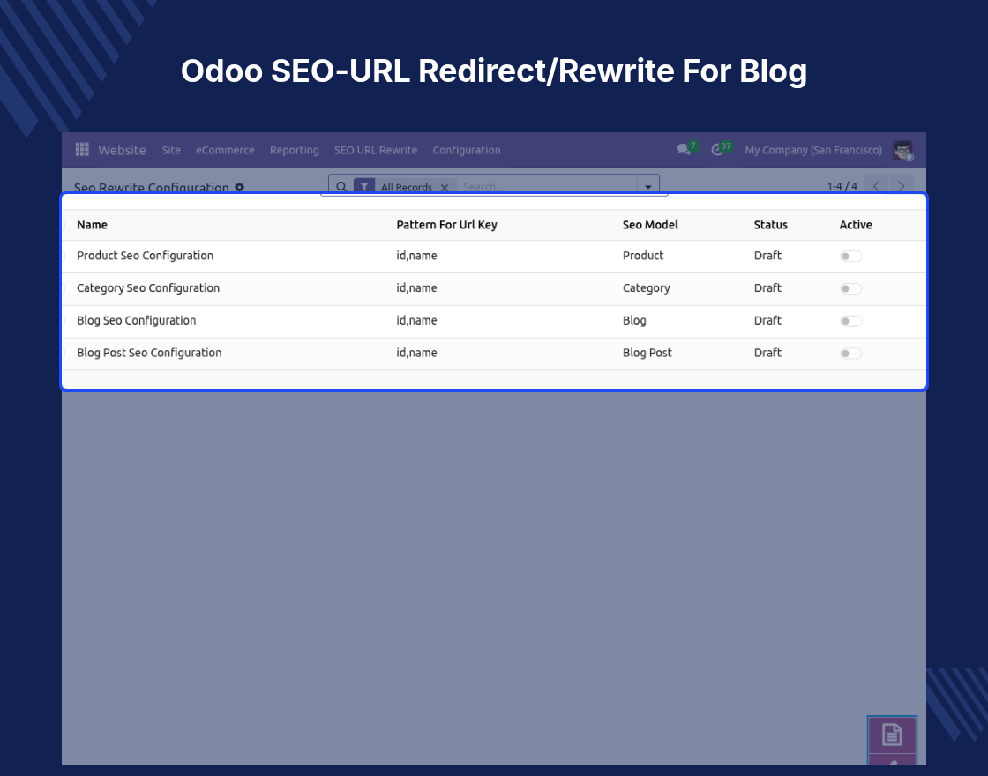Click Draft status in Blog Post Seo Configuration row
This screenshot has width=988, height=776.
tap(767, 353)
